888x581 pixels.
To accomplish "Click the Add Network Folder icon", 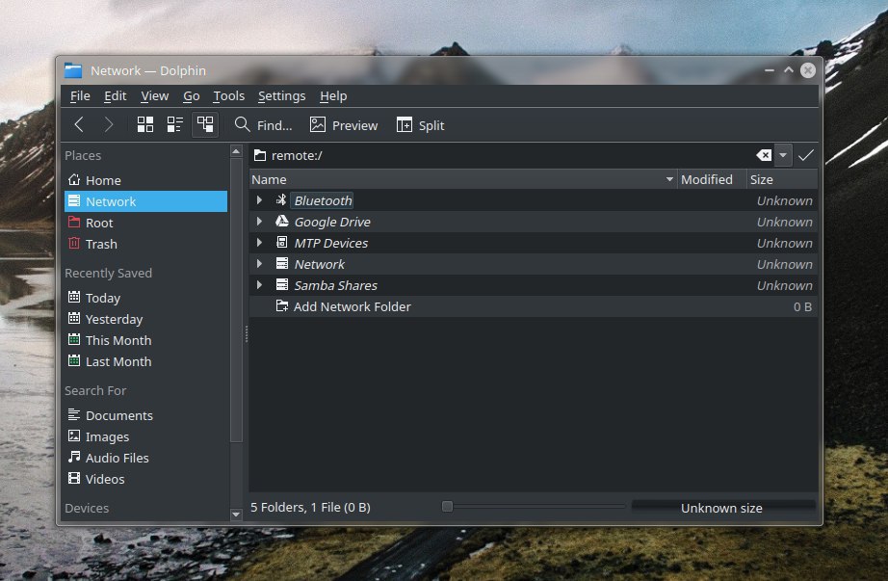I will tap(281, 306).
